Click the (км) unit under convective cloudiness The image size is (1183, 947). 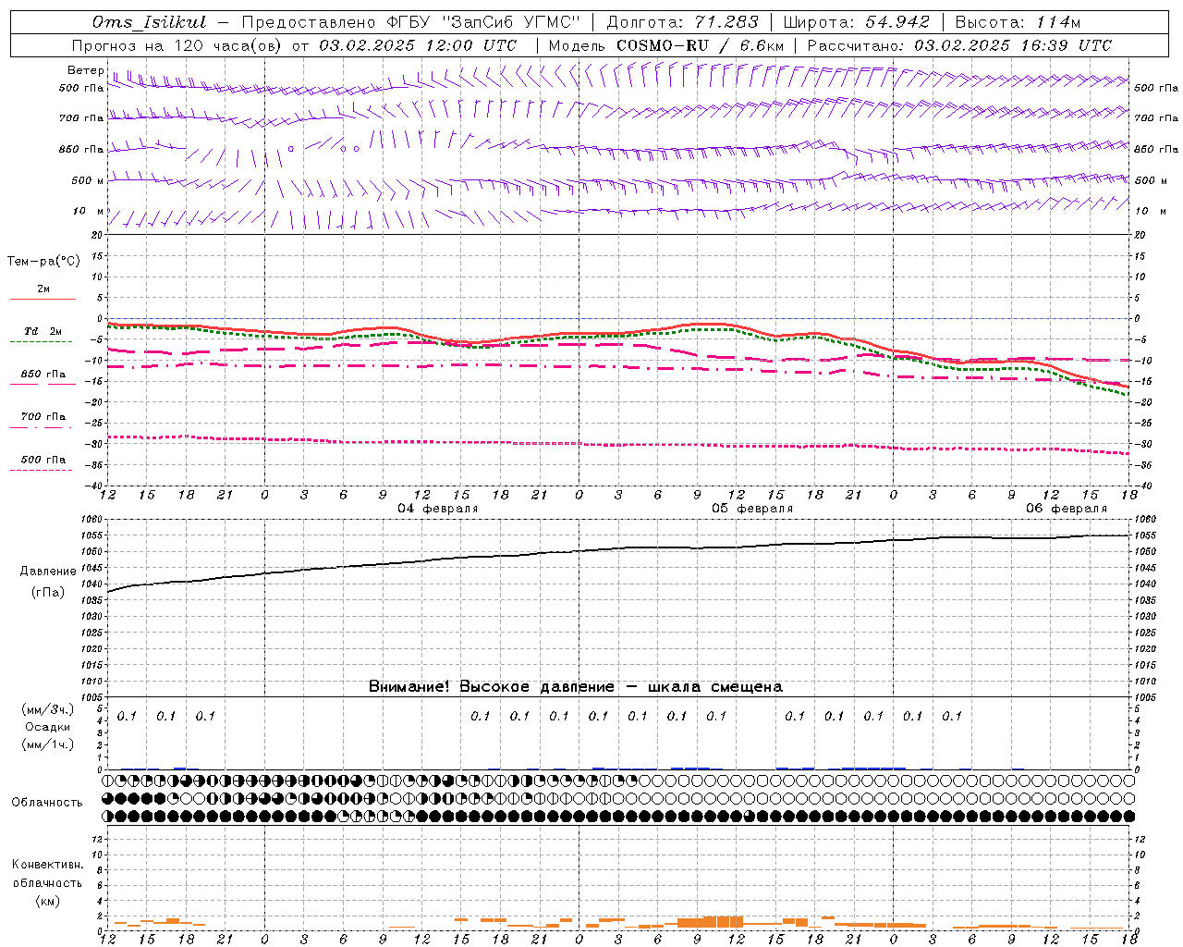[x=47, y=901]
